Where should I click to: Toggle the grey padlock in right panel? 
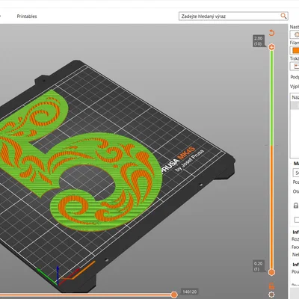pos(296,206)
